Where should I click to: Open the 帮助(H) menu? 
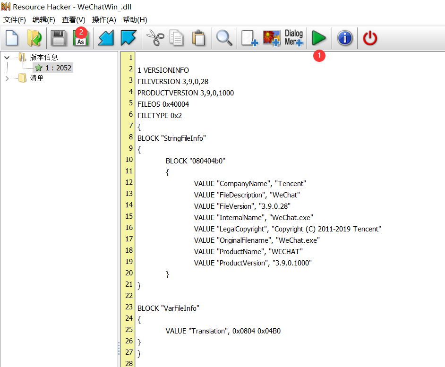coord(135,19)
